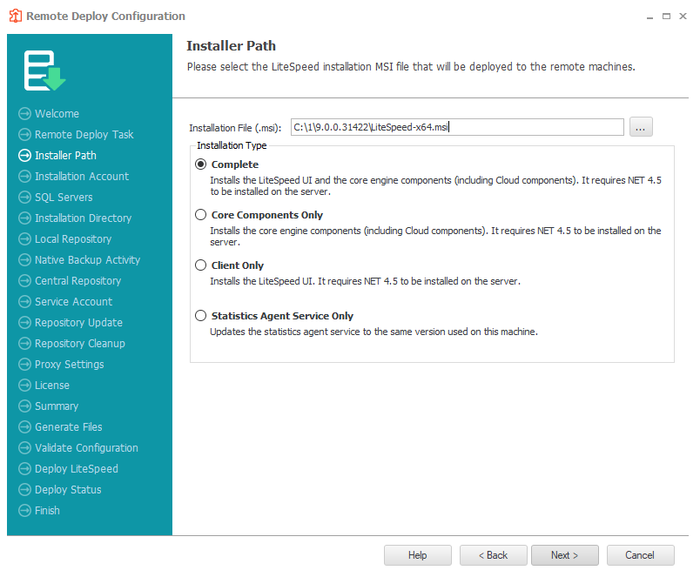Click the Welcome step arrow icon

[24, 114]
